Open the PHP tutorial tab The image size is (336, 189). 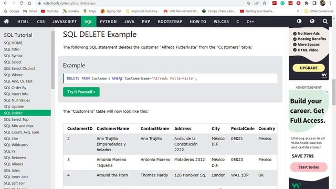(x=146, y=22)
